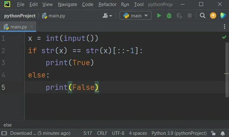Open the JetBrains Toolbox colorful icon
The width and height of the screenshot is (229, 137).
point(223,16)
